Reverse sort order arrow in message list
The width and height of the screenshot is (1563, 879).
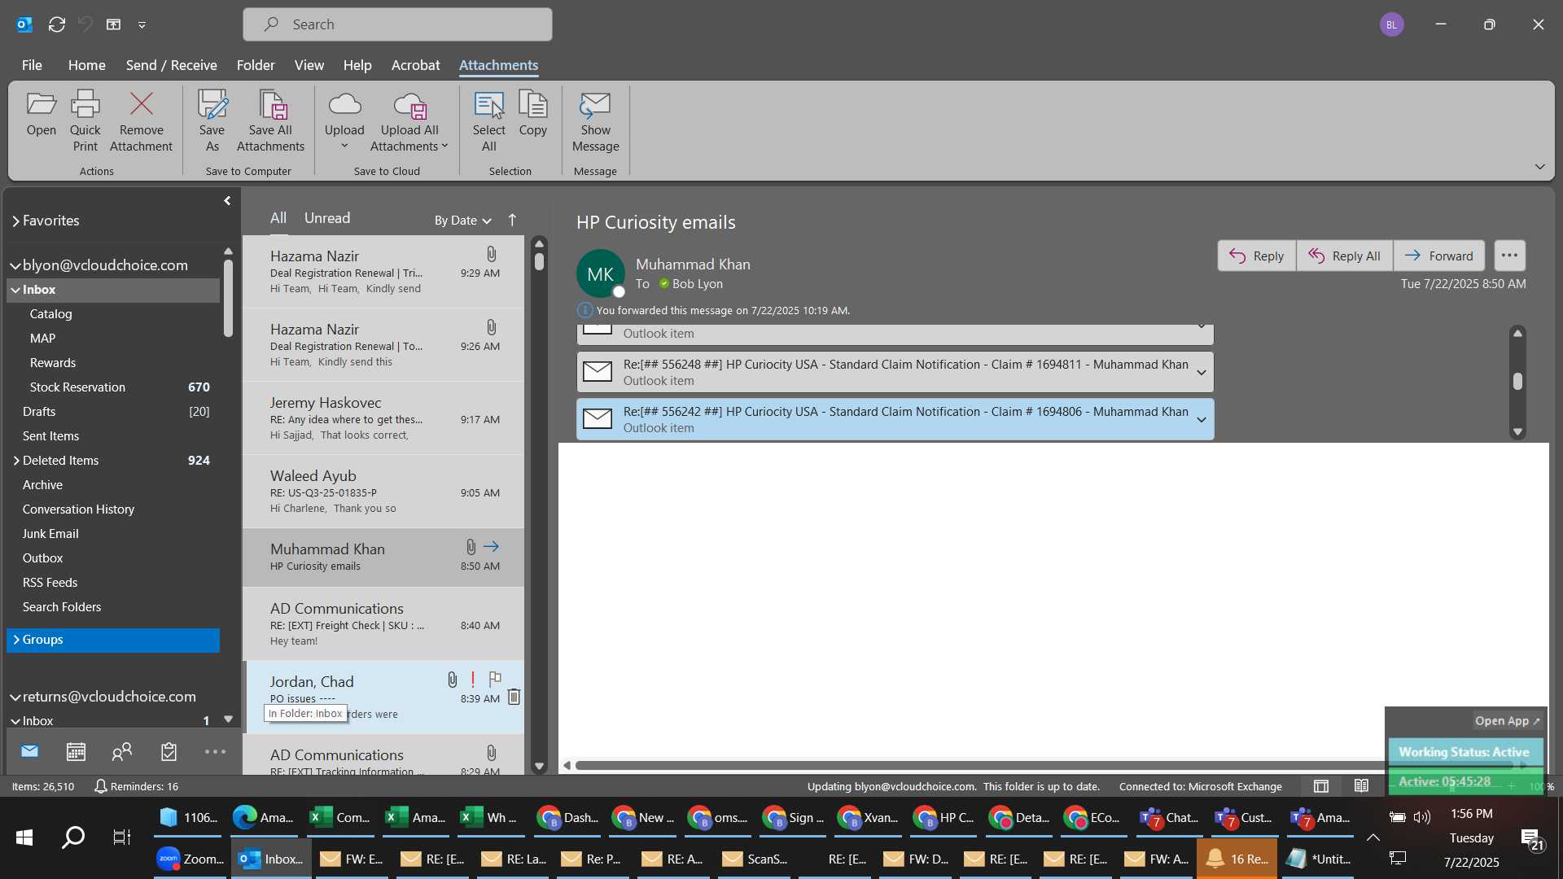pyautogui.click(x=512, y=220)
